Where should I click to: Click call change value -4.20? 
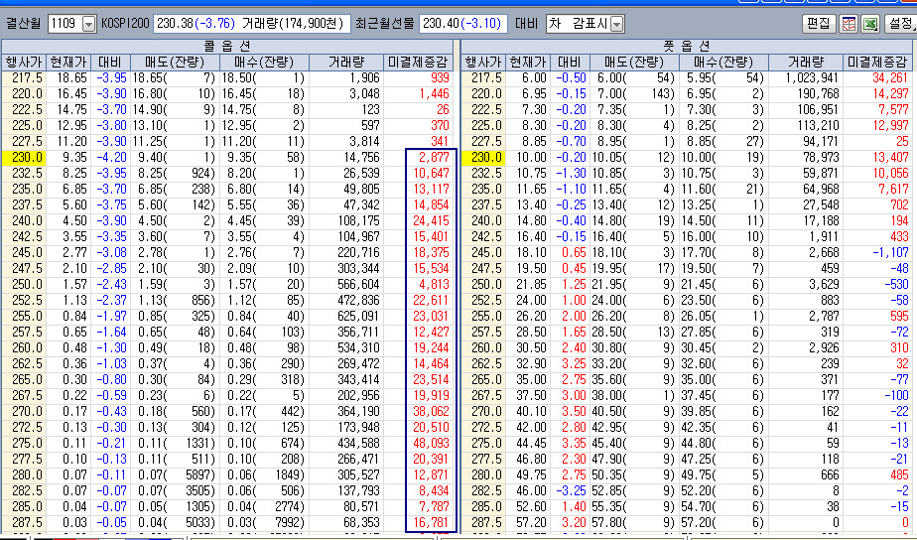[111, 158]
